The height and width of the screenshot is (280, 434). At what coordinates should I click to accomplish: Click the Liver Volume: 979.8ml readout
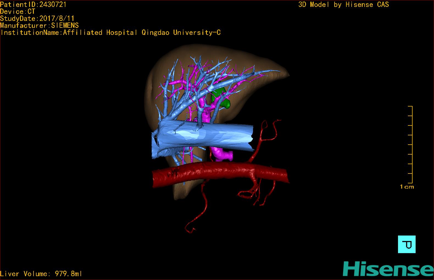point(41,274)
